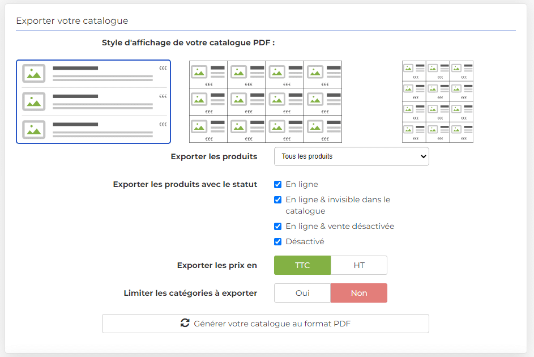Click the En ligne label text

point(302,184)
